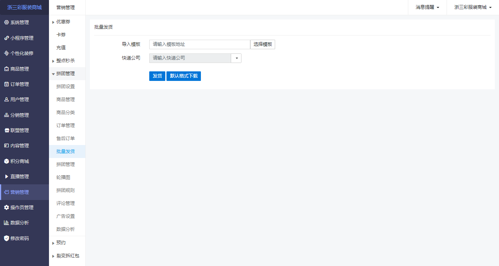
Task: Click the 小程序管理 icon in sidebar
Action: 6,38
